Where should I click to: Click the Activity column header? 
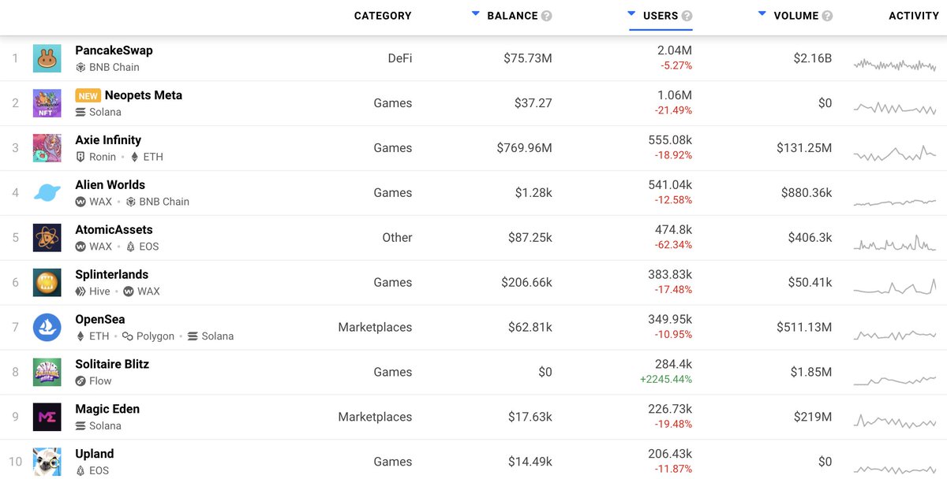pos(914,16)
